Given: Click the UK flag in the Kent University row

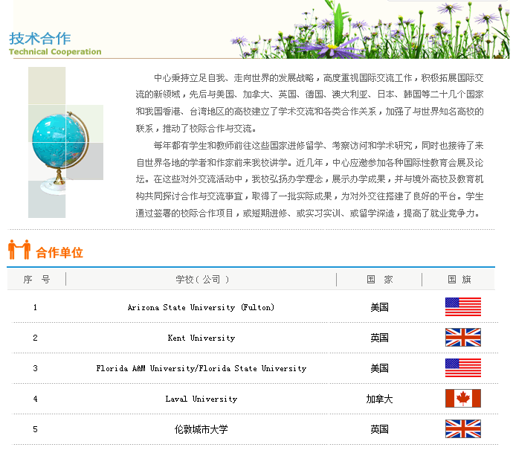Looking at the screenshot, I should [x=463, y=337].
